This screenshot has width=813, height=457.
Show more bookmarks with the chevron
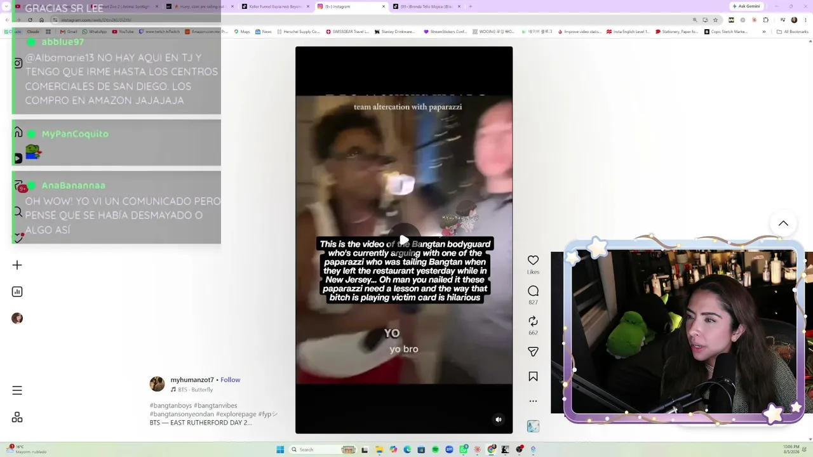pyautogui.click(x=764, y=32)
